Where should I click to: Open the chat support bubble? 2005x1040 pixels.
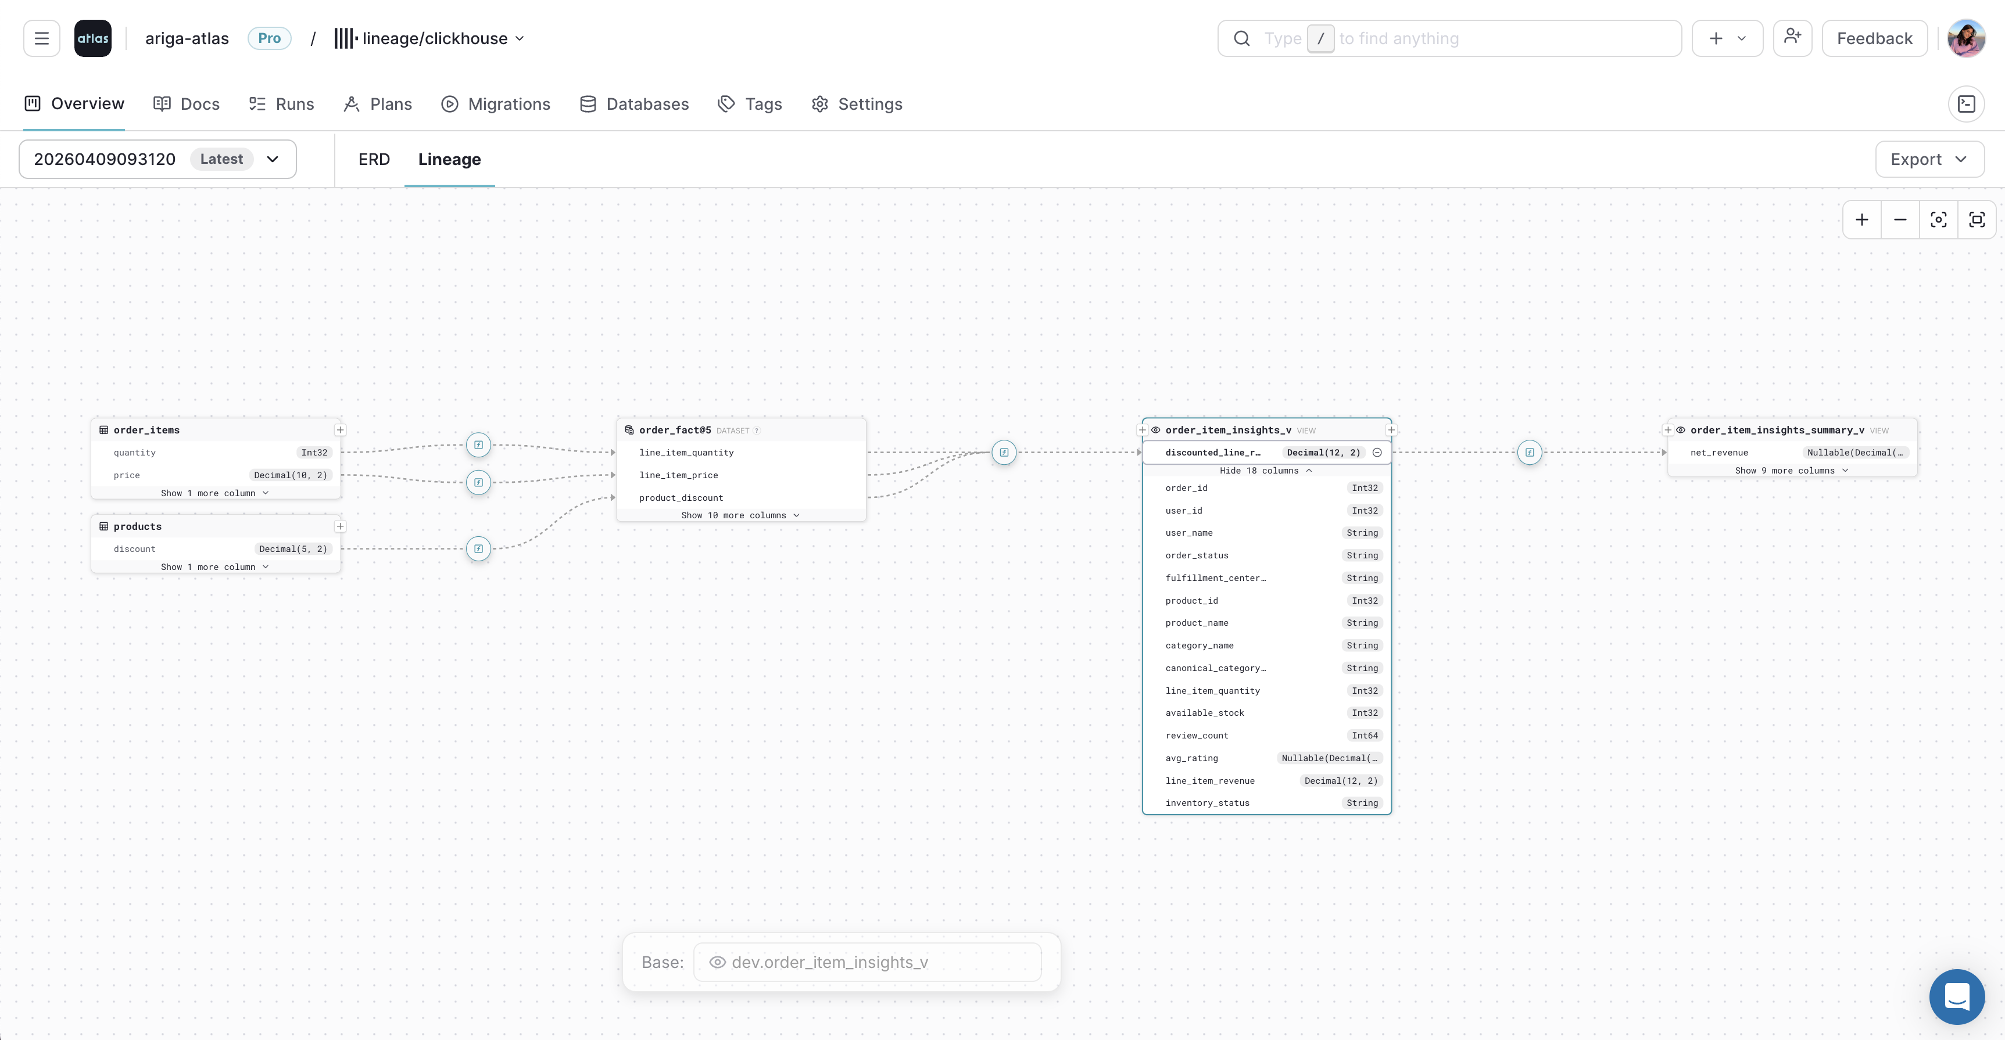[1957, 996]
